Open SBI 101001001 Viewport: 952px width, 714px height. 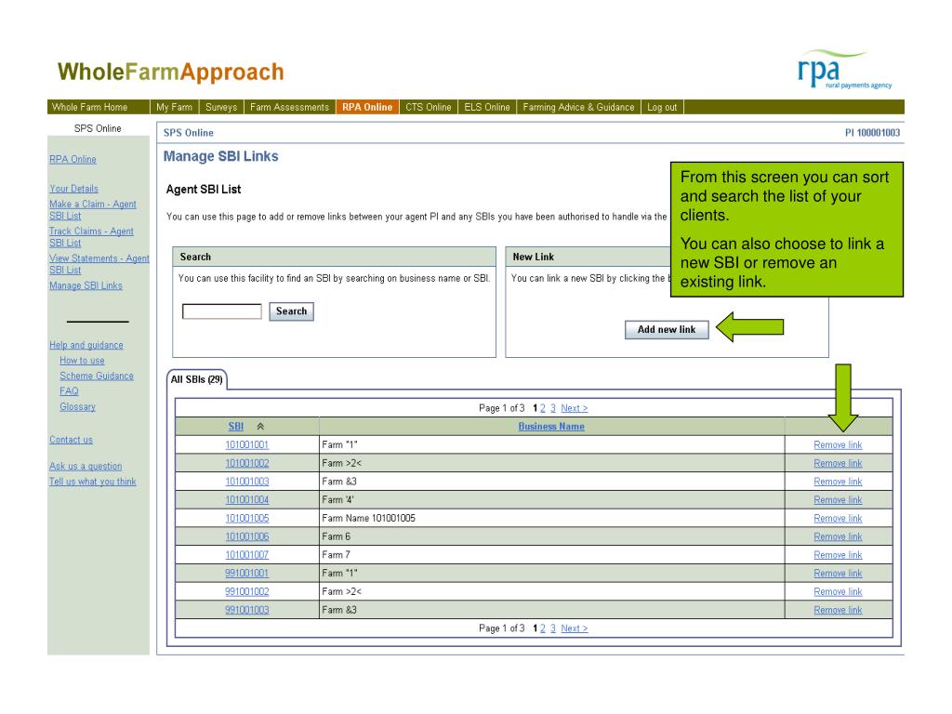pyautogui.click(x=247, y=445)
